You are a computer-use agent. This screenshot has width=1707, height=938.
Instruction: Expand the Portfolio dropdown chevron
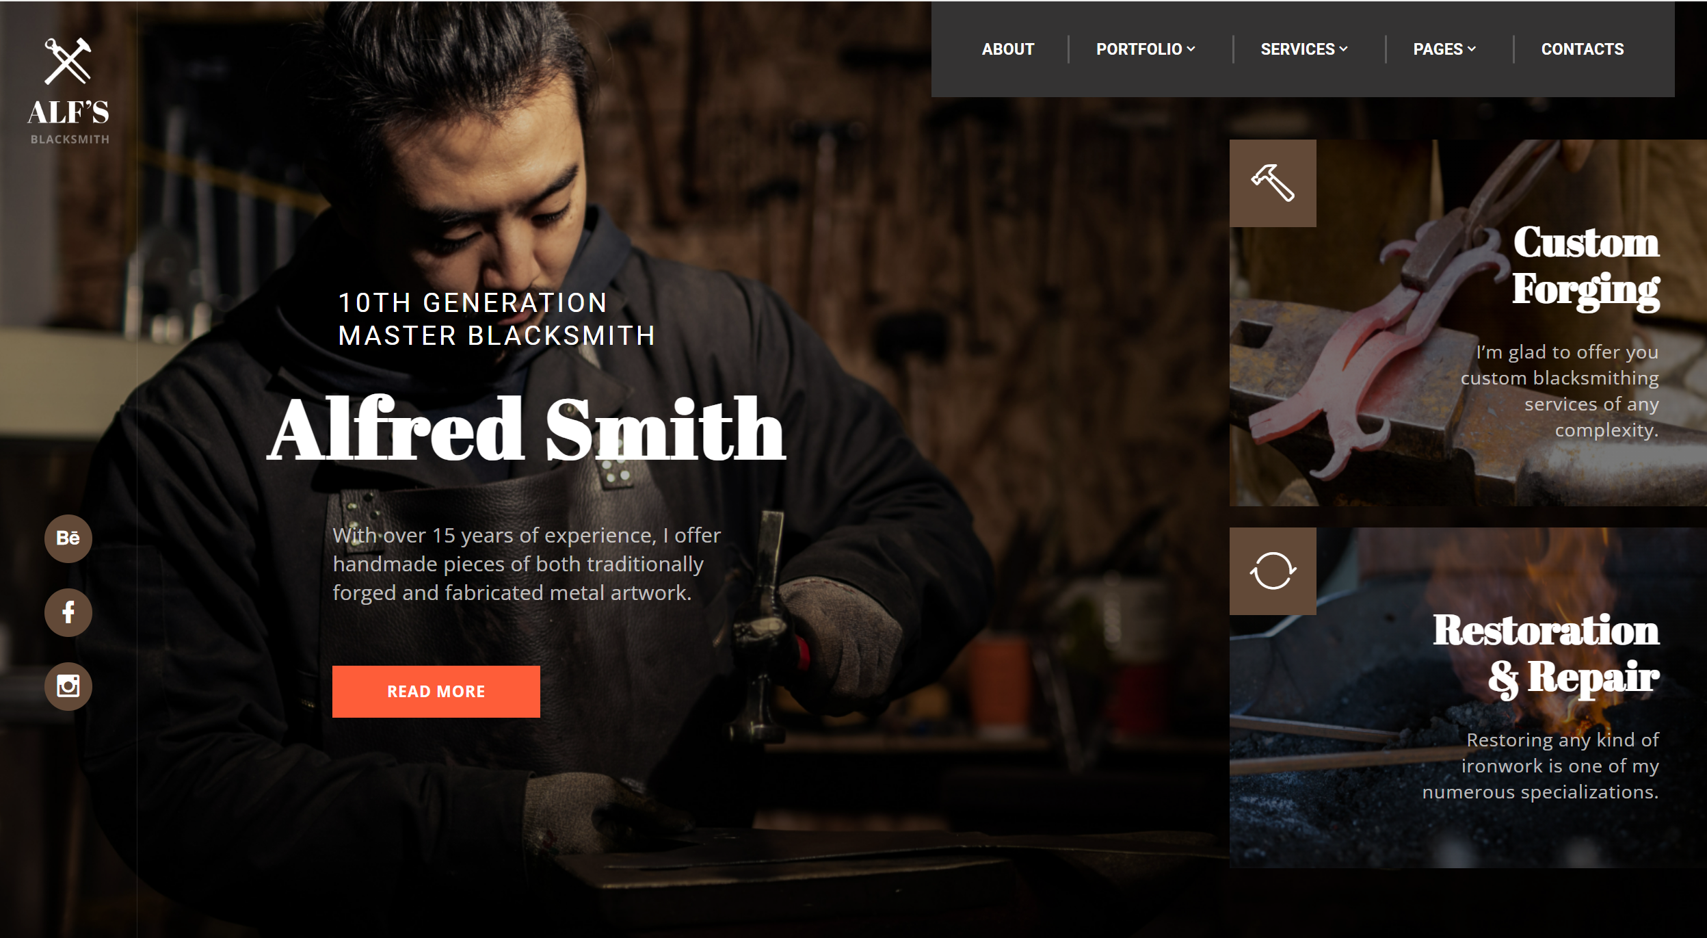1191,49
